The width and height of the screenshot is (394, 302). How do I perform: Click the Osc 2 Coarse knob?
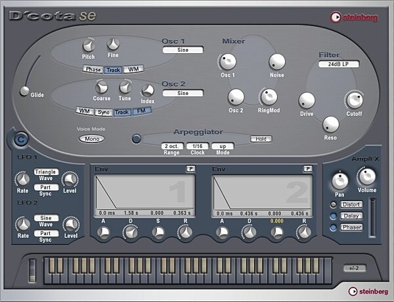click(x=102, y=88)
